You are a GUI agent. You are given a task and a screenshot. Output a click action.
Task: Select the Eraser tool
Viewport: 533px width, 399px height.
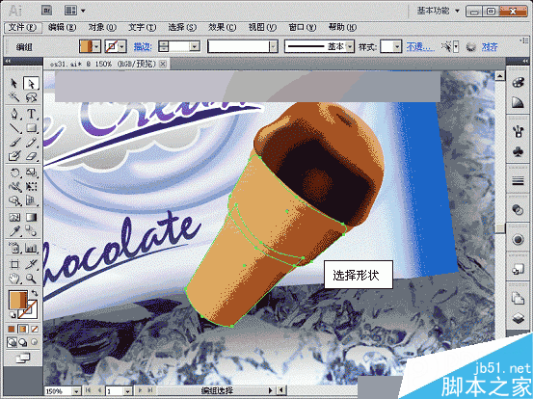coord(31,156)
